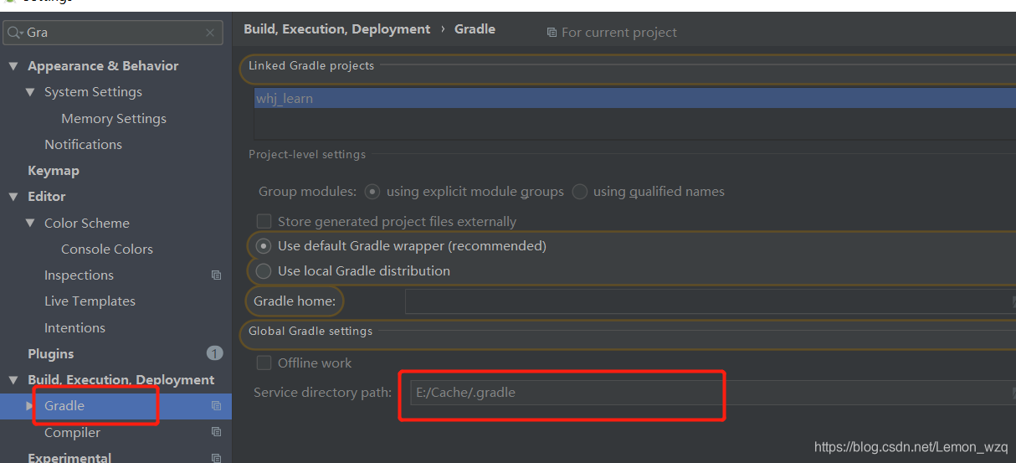Collapse the Editor section arrow
Viewport: 1016px width, 463px height.
pos(13,197)
